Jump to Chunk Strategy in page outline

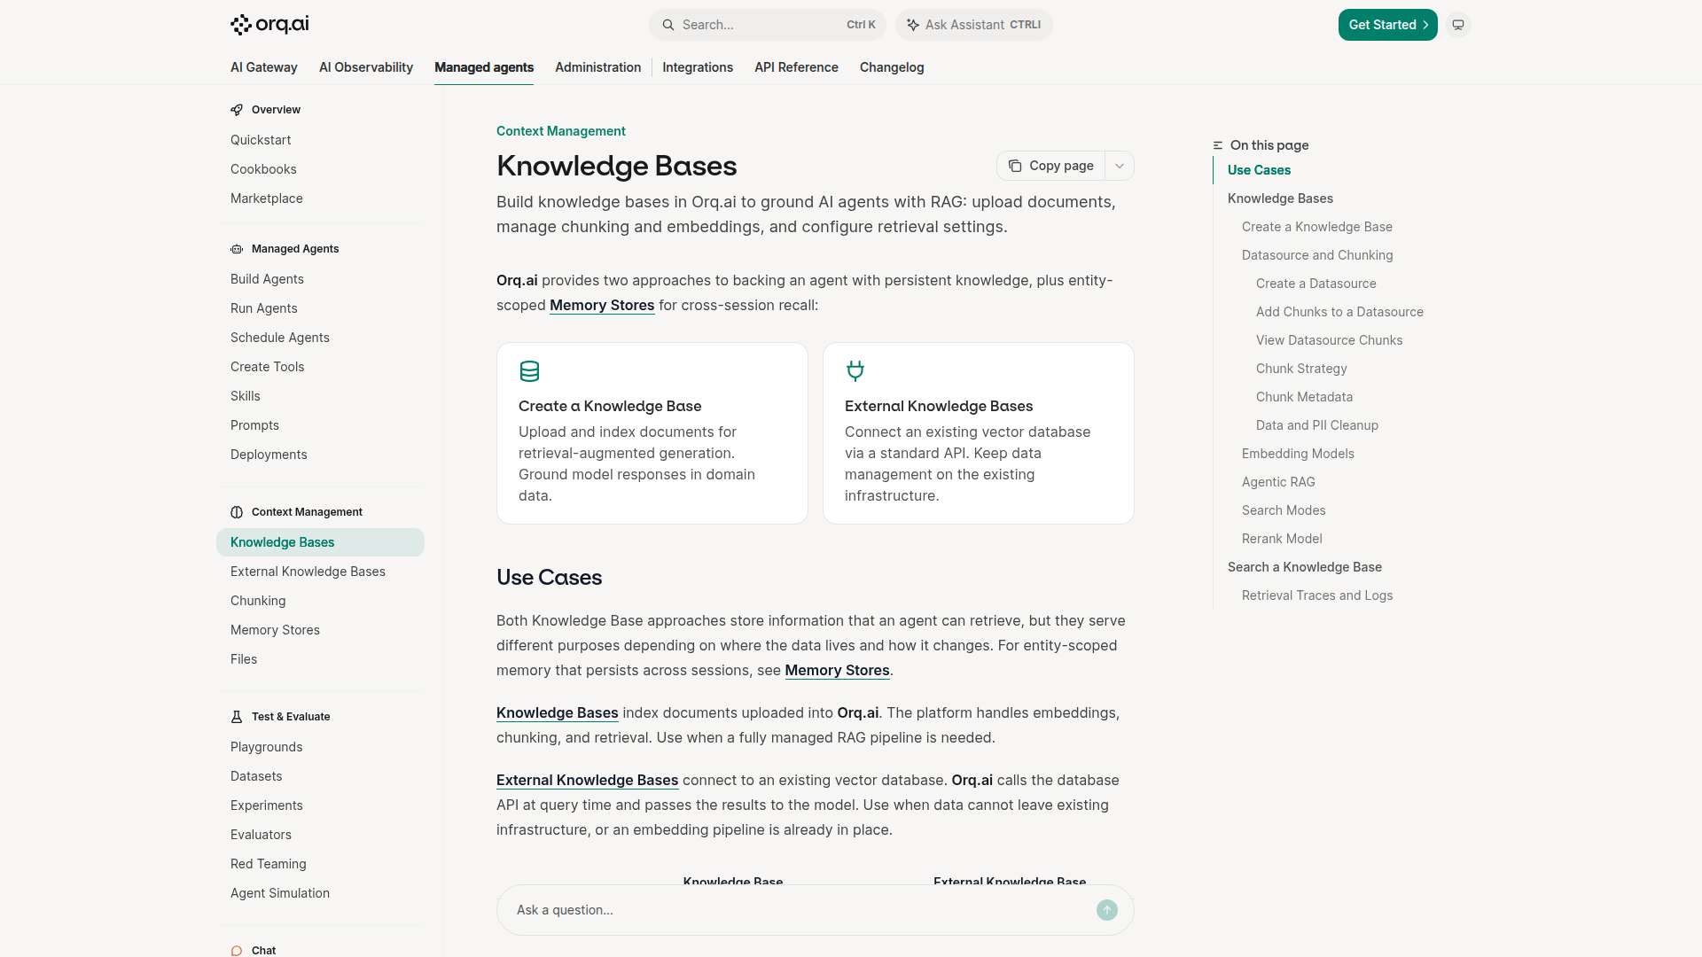[1301, 369]
